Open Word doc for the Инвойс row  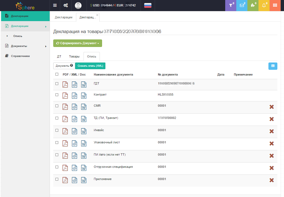point(84,131)
